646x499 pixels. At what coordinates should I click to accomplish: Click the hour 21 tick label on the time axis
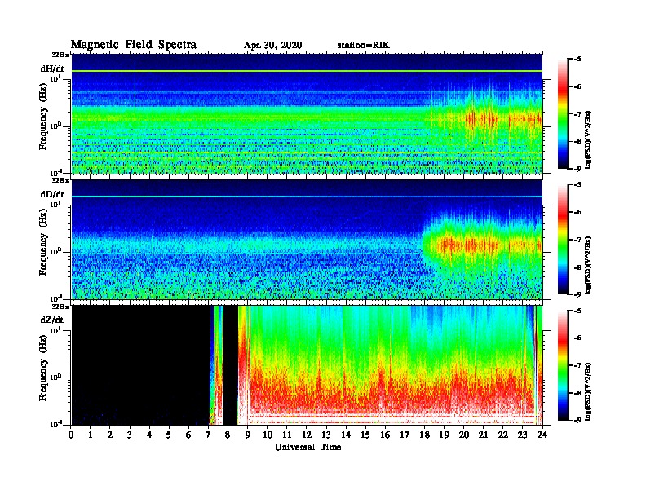coord(483,435)
